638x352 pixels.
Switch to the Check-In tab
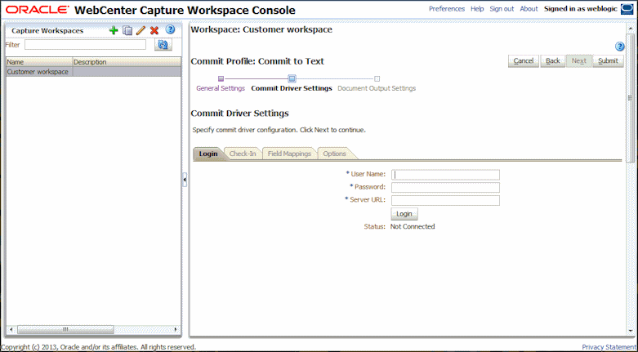tap(243, 154)
